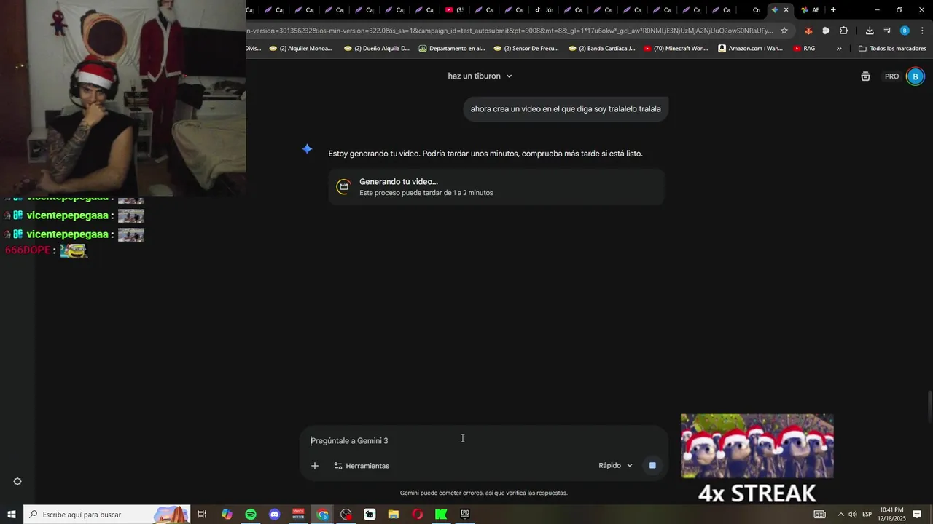Viewport: 933px width, 524px height.
Task: Open the clock showing 10:41 PM
Action: pyautogui.click(x=893, y=515)
